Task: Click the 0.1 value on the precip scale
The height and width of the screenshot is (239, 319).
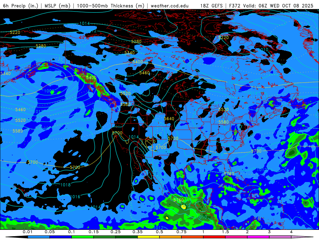Action: 72,232
